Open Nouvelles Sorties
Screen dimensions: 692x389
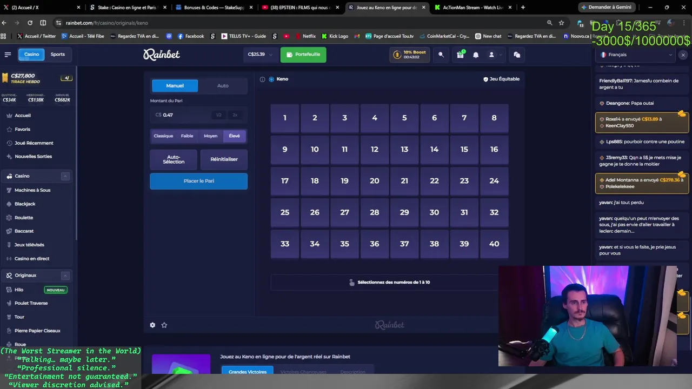click(x=34, y=156)
